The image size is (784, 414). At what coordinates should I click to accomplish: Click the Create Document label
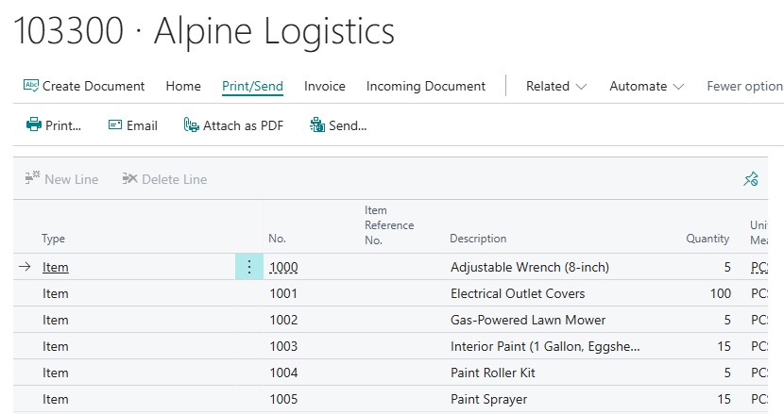(x=94, y=86)
